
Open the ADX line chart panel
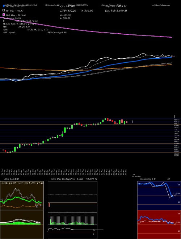click(x=22, y=196)
